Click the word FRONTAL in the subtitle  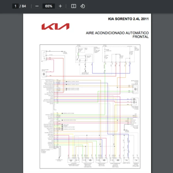141,37
